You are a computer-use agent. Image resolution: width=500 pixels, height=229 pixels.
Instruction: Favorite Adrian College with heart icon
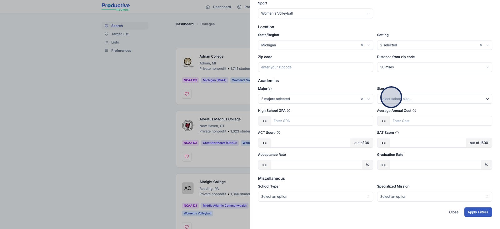pos(187,94)
